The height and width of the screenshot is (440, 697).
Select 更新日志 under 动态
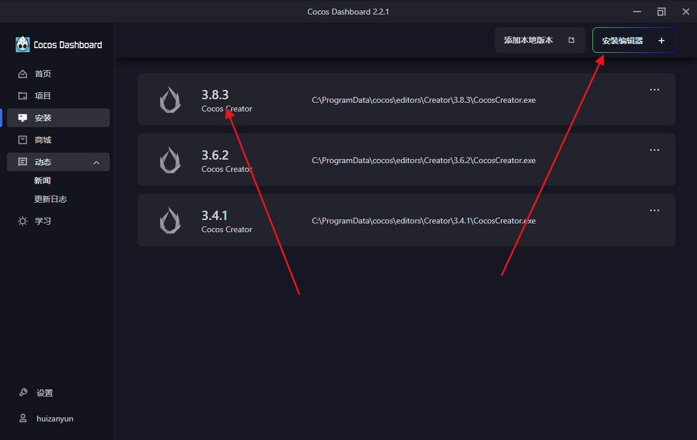point(51,199)
